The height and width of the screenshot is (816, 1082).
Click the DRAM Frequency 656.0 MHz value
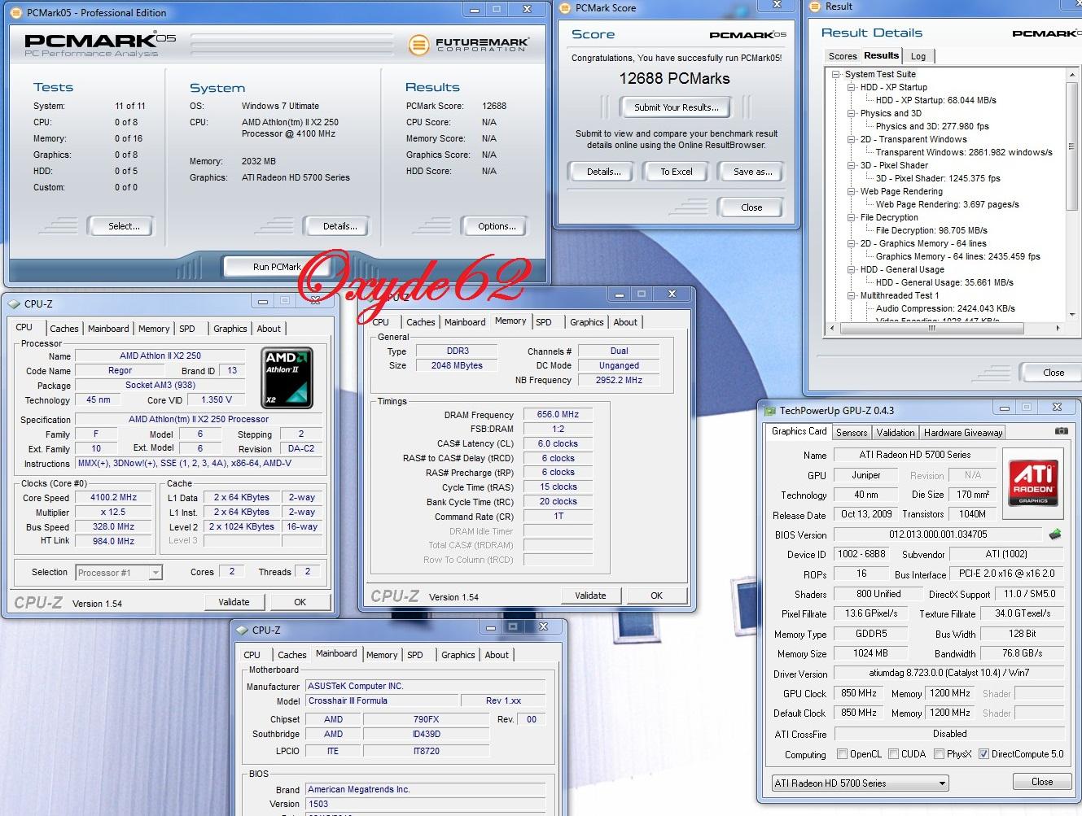558,415
